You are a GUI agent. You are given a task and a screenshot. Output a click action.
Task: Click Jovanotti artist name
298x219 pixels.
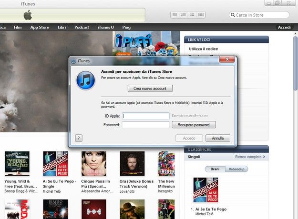[127, 191]
